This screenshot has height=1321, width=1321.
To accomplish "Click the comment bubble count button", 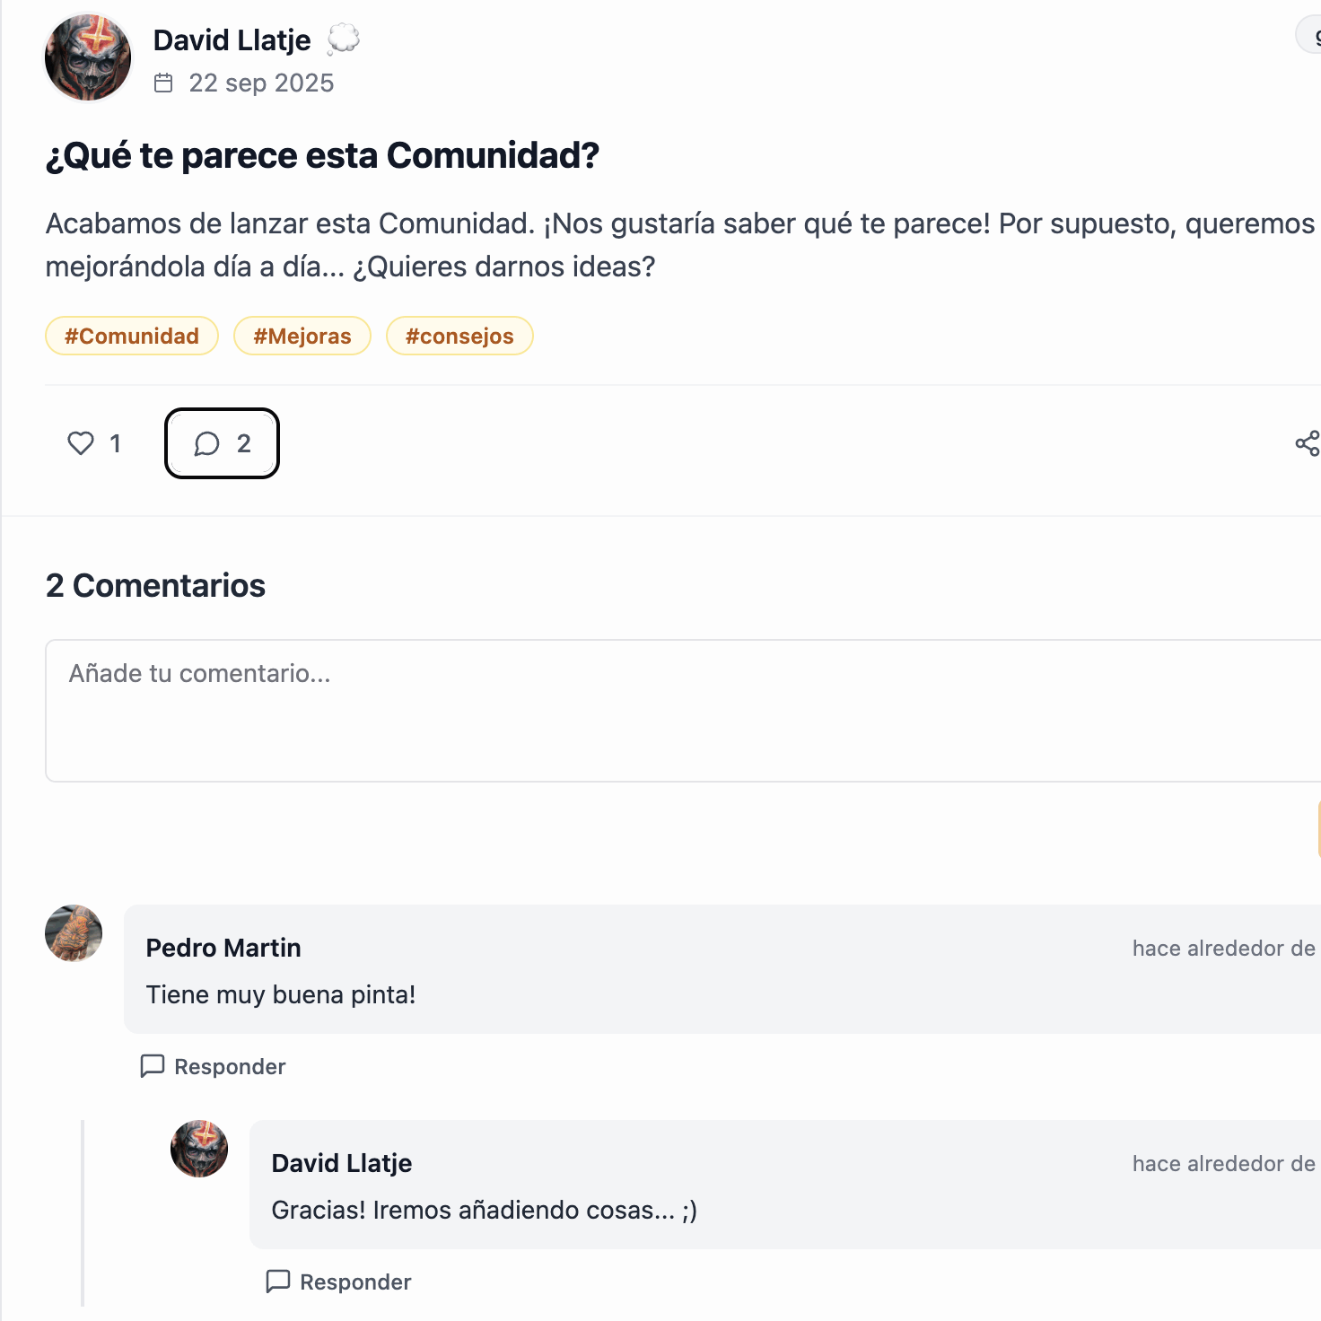I will click(x=222, y=443).
